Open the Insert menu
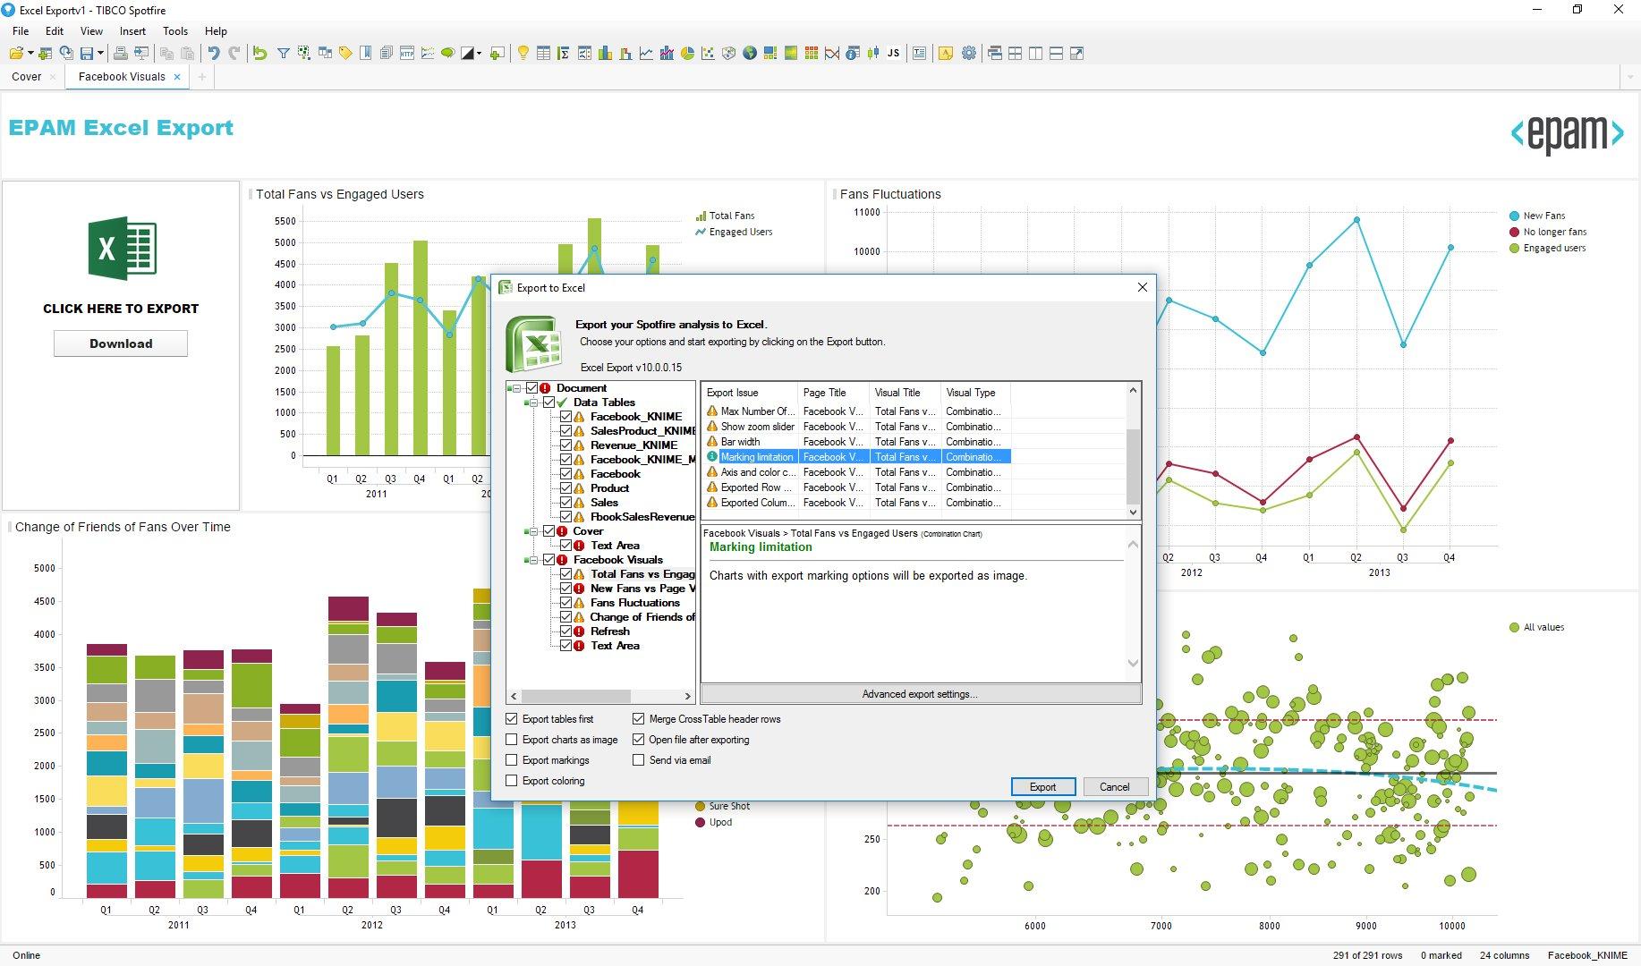This screenshot has height=966, width=1641. point(132,31)
